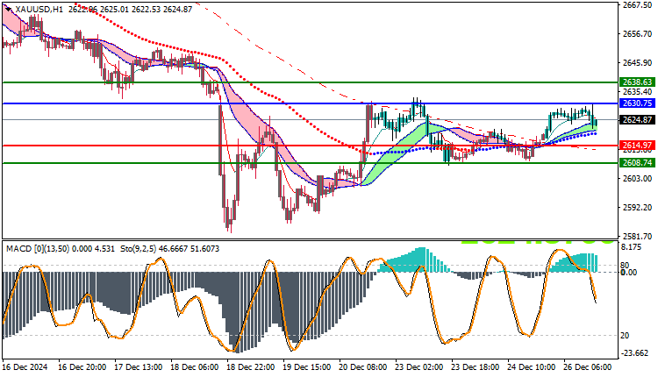Click the 26 Dec 06:00 time label
The image size is (658, 377).
coord(588,367)
